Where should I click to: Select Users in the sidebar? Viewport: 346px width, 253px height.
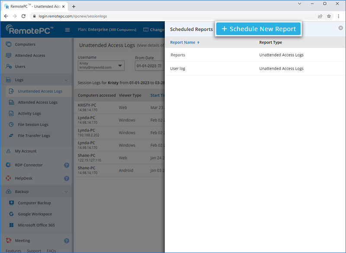[x=20, y=67]
